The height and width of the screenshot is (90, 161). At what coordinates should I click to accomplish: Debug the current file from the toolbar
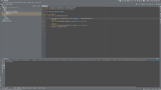click(x=149, y=4)
